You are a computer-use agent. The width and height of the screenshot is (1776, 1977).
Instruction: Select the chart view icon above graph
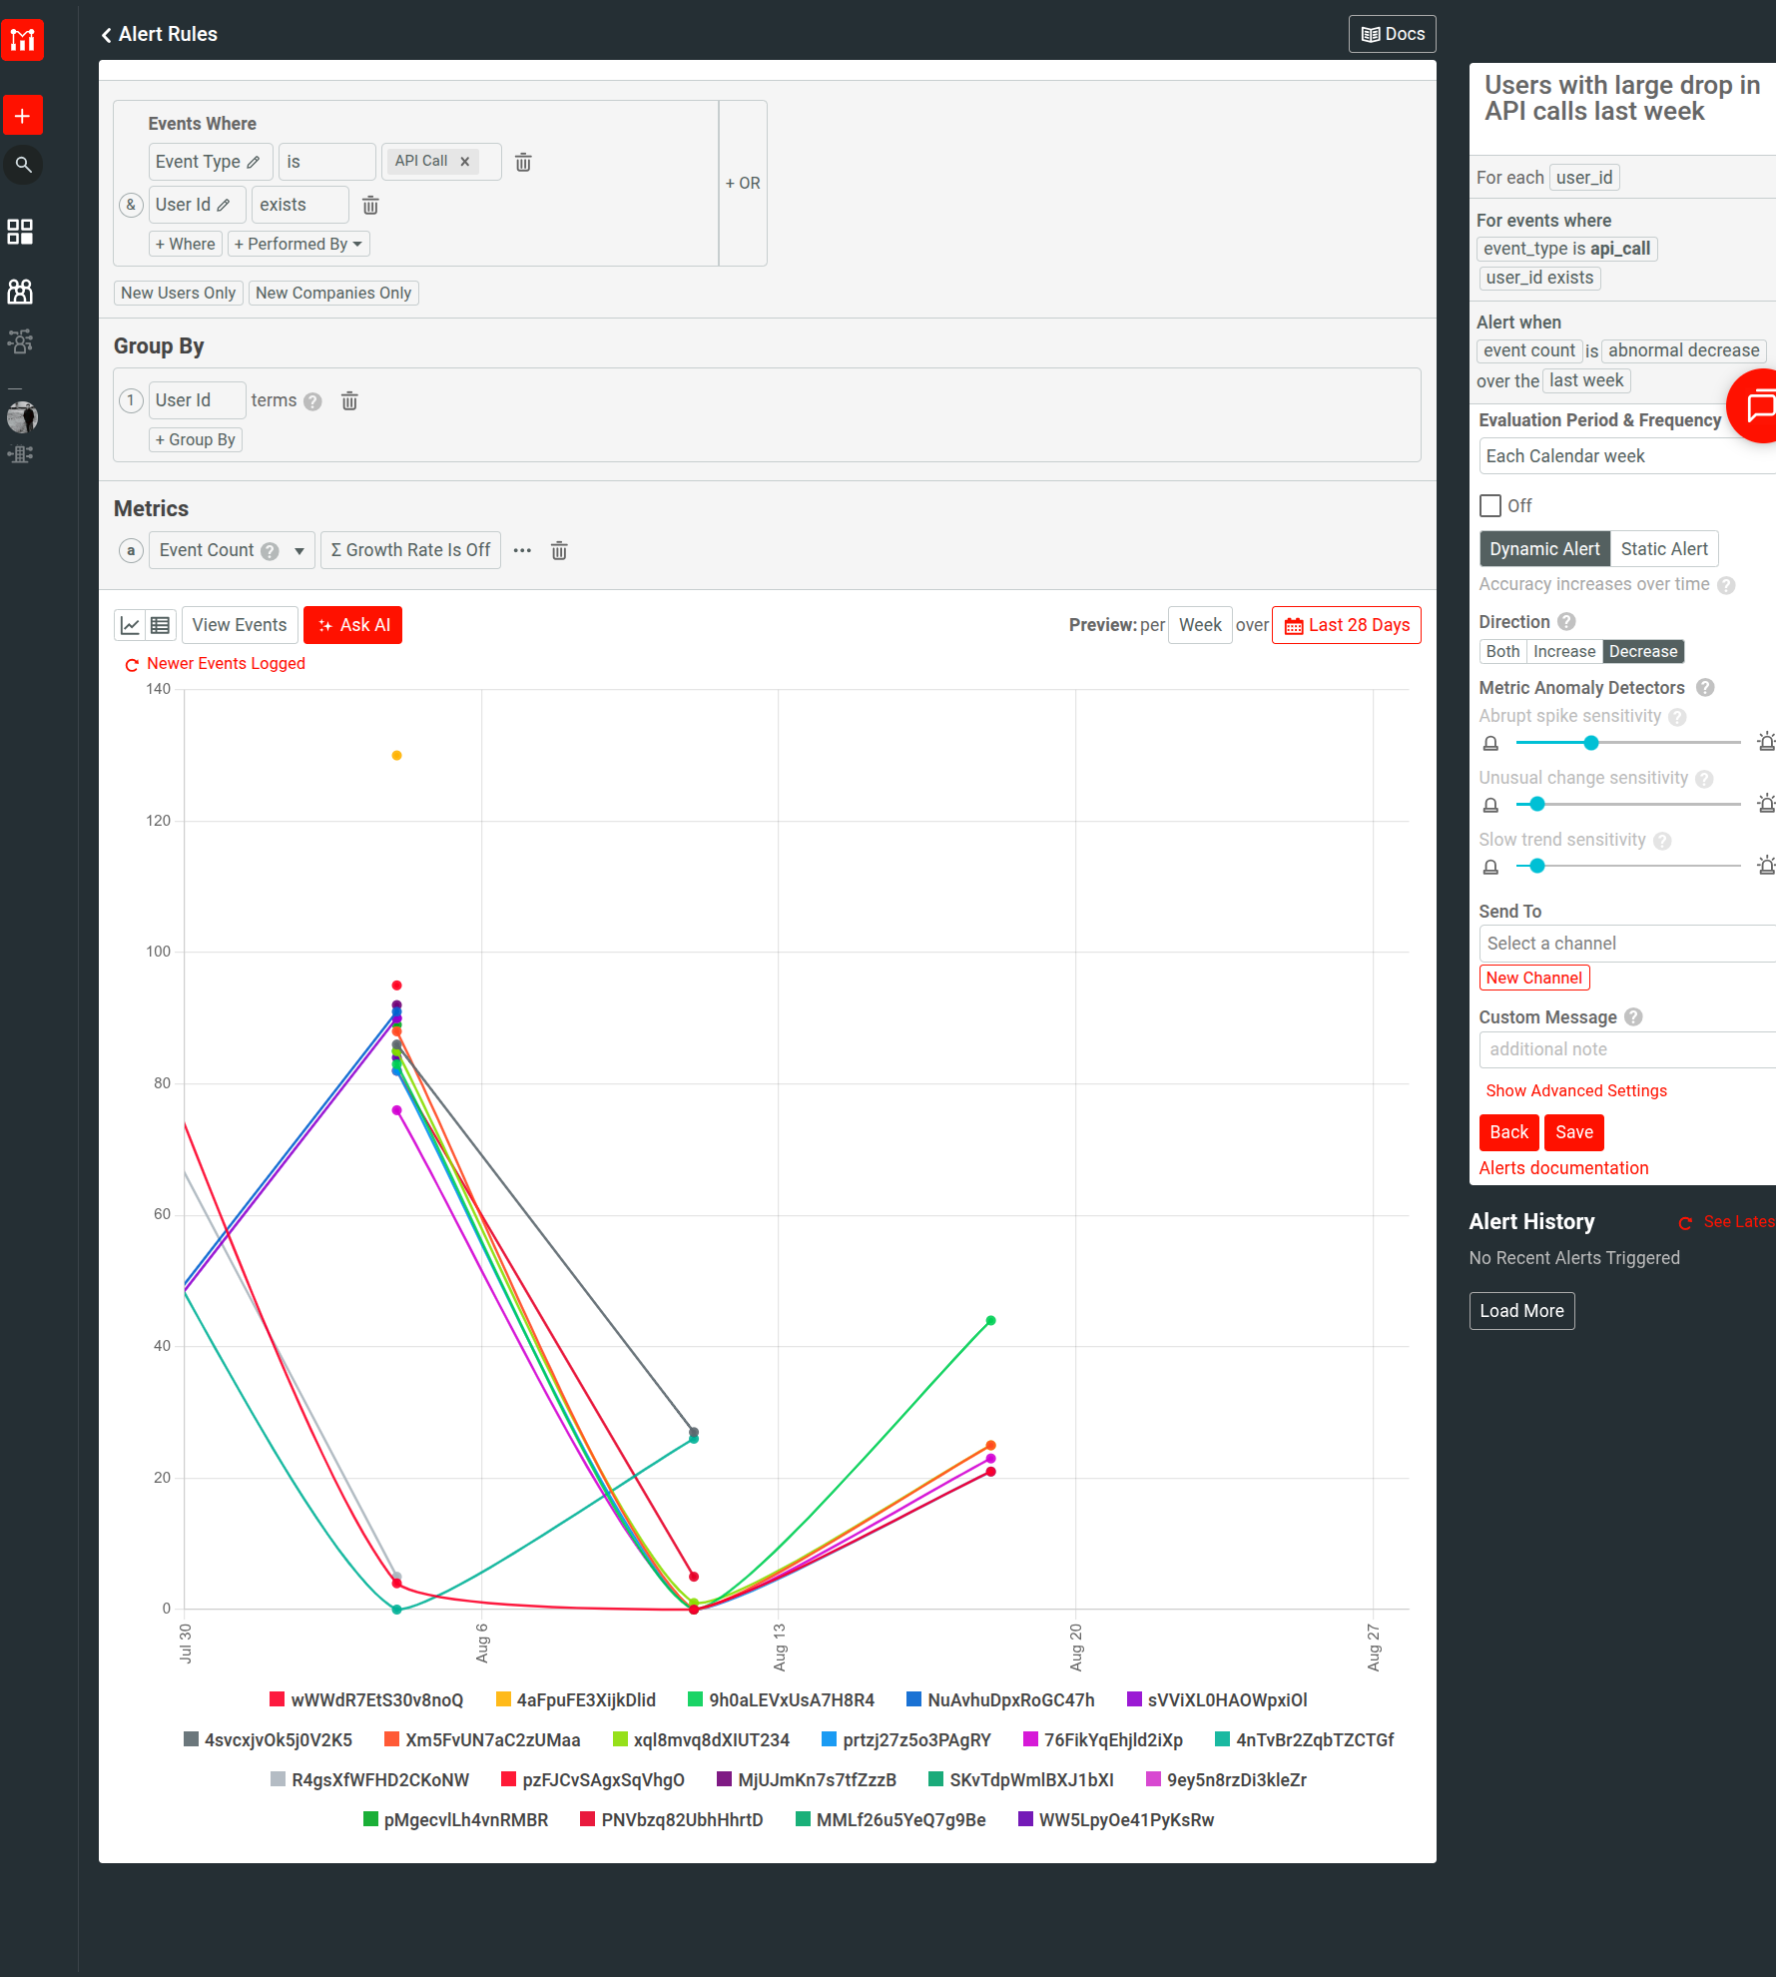(129, 624)
